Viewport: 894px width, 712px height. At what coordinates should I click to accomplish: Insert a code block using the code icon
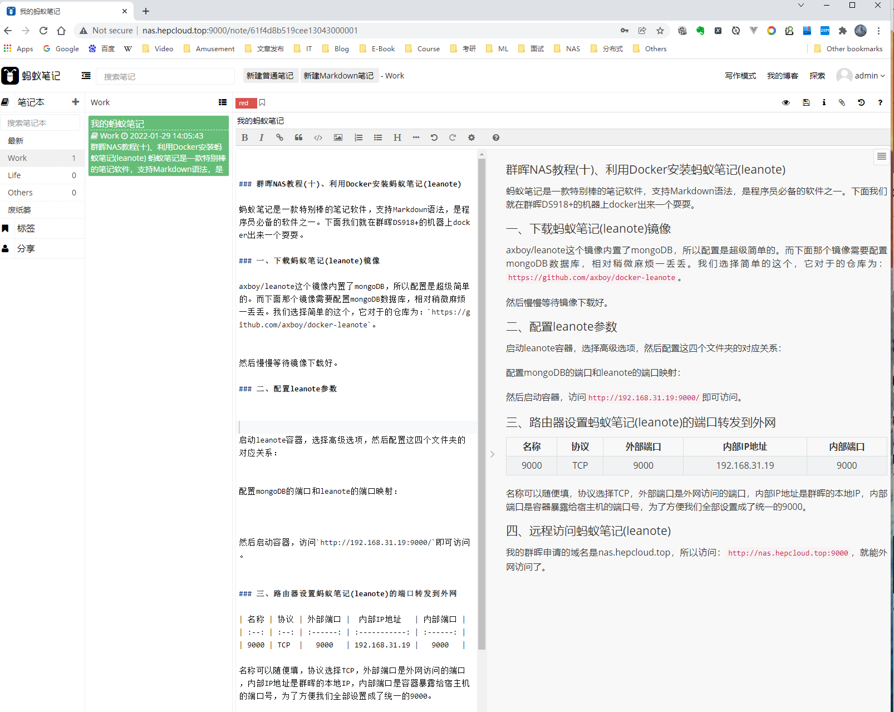click(x=318, y=138)
